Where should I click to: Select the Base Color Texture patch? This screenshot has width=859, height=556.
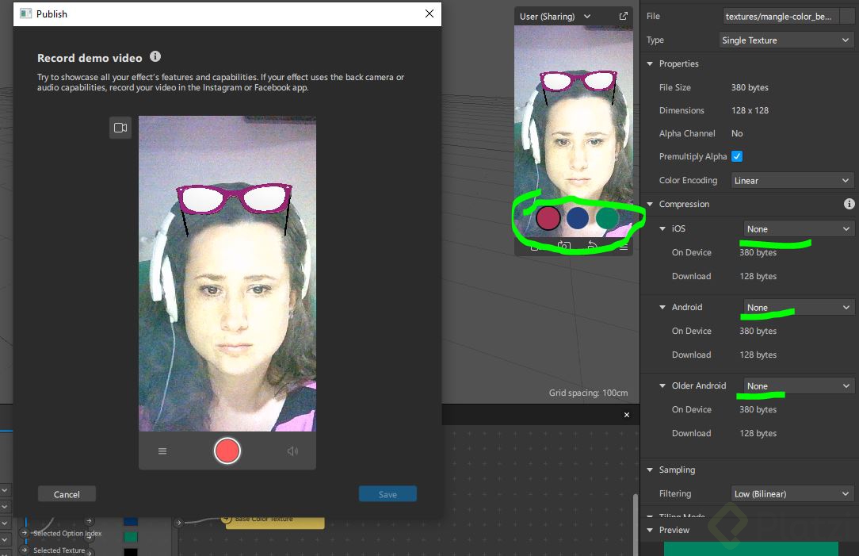click(x=274, y=522)
